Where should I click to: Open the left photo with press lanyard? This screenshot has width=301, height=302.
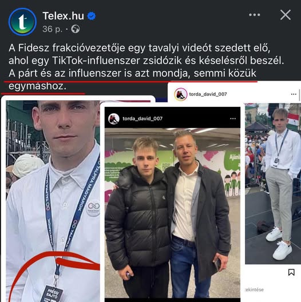[x=53, y=201]
